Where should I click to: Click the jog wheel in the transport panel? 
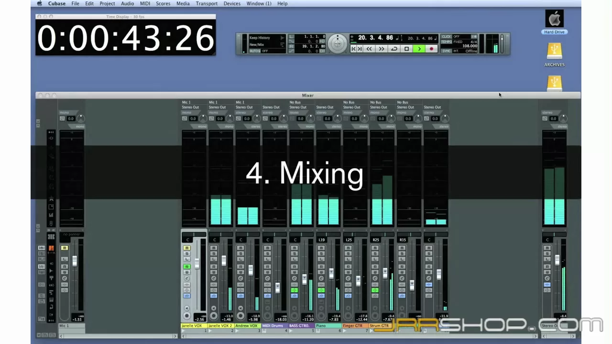click(338, 43)
